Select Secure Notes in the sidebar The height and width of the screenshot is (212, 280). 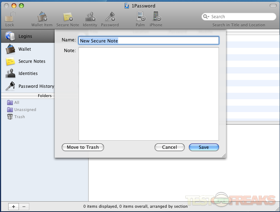pos(31,61)
